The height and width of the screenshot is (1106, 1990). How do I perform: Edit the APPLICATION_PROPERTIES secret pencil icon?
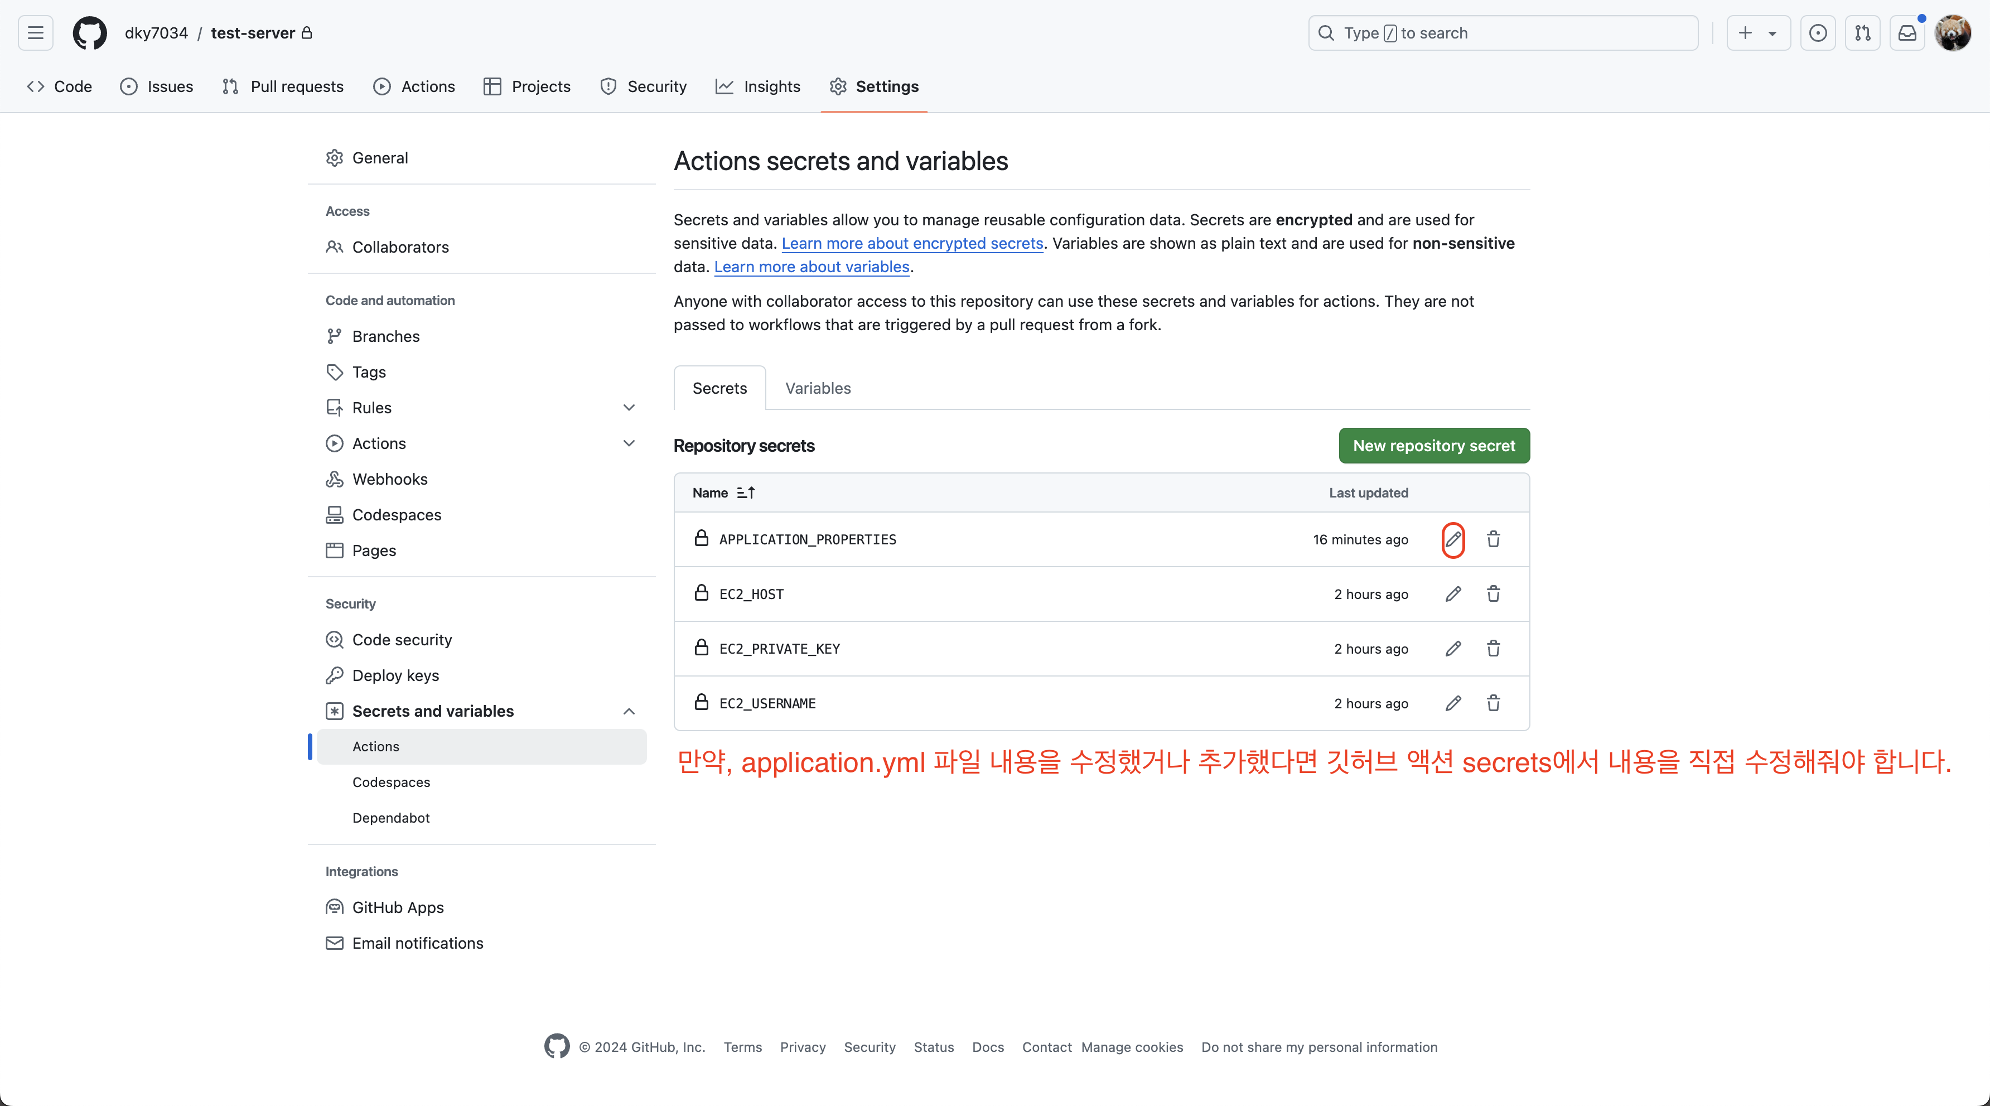[x=1452, y=539]
